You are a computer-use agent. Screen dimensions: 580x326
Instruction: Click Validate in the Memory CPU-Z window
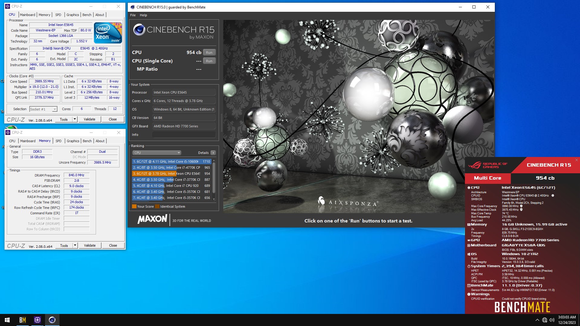[90, 245]
